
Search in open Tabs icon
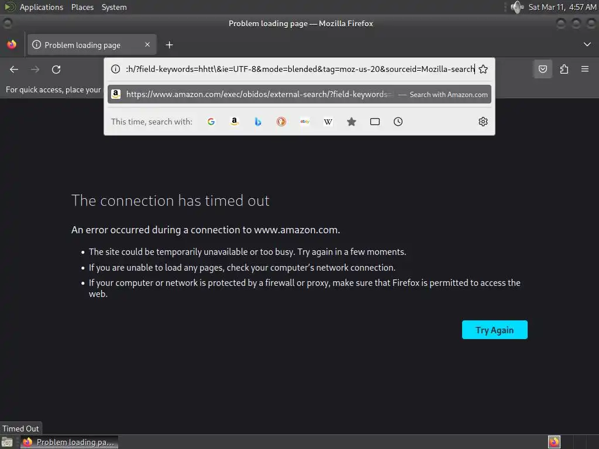375,122
